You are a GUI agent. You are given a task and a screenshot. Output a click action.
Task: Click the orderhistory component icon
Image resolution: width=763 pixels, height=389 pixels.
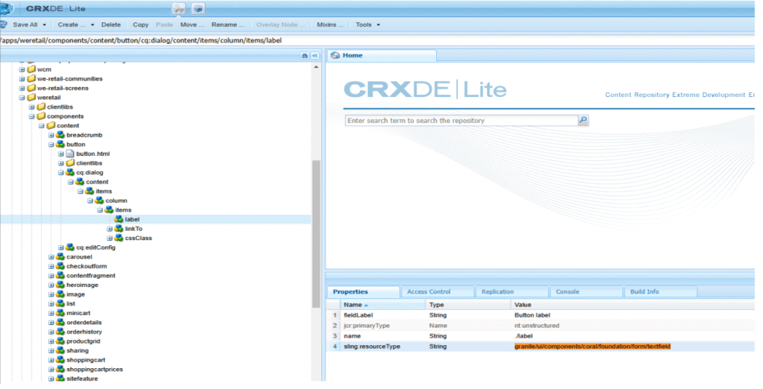point(60,332)
